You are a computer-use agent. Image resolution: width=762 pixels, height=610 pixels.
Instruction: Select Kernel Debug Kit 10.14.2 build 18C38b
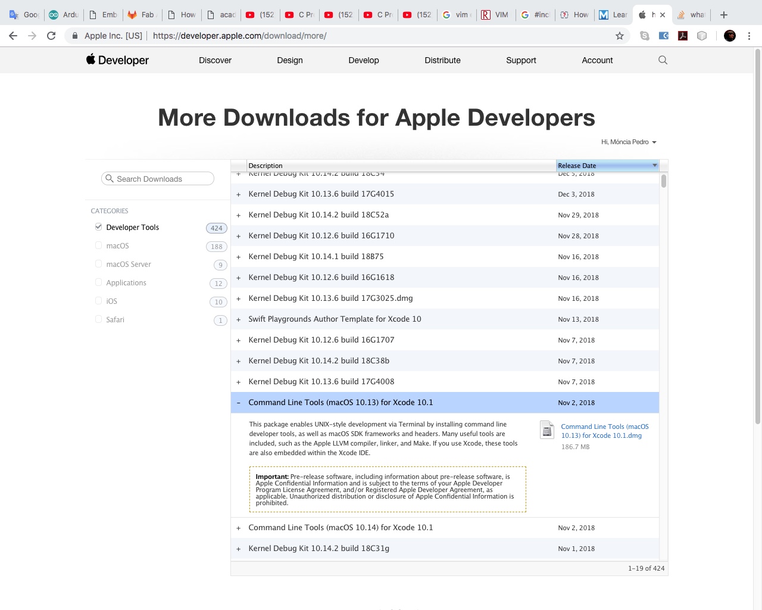[x=445, y=361]
